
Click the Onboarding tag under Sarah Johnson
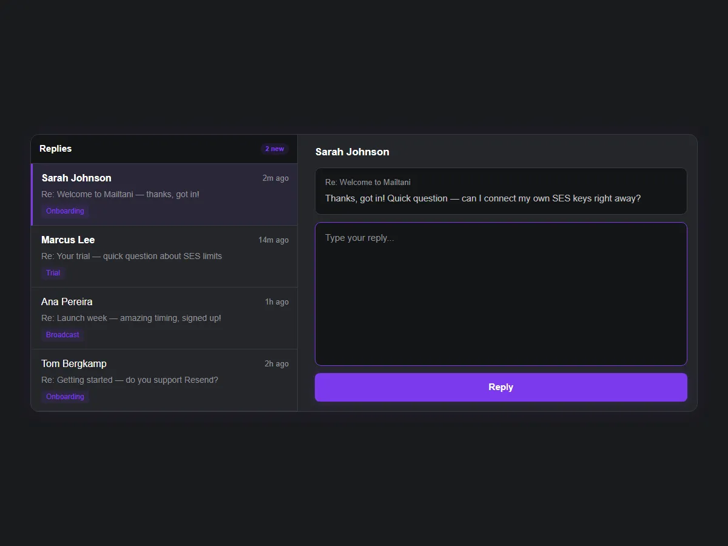[64, 211]
